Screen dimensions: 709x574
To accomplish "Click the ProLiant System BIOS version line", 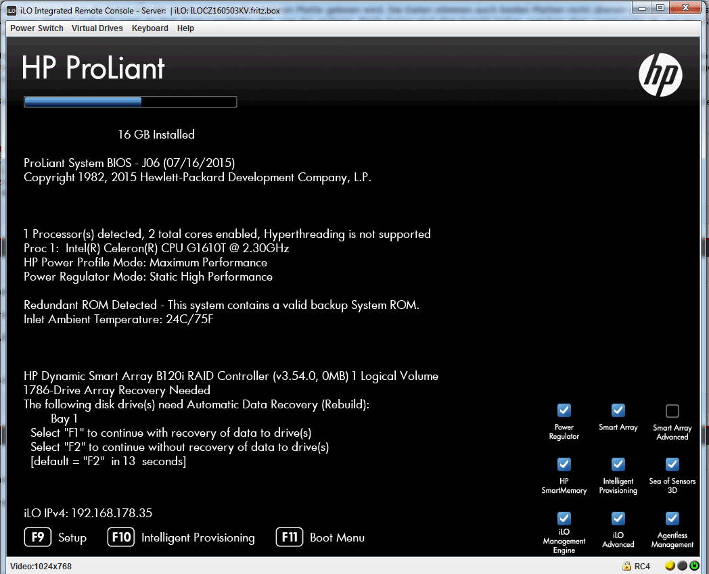I will 129,163.
